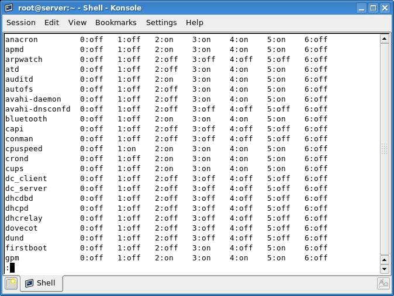This screenshot has height=296, width=394.
Task: Click '3:on' in the atd row
Action: click(x=202, y=69)
